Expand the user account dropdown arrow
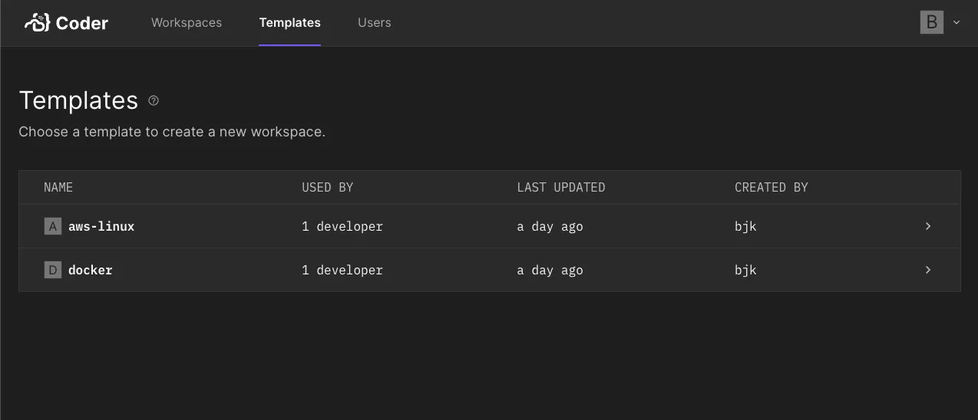This screenshot has width=978, height=420. [957, 22]
